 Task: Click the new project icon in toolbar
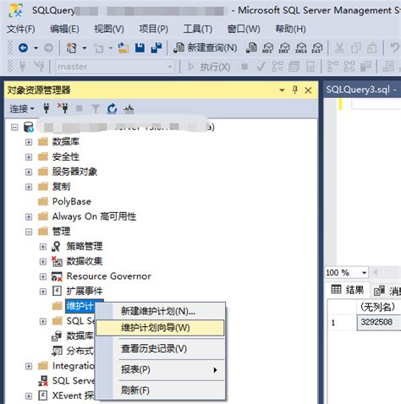[x=71, y=48]
